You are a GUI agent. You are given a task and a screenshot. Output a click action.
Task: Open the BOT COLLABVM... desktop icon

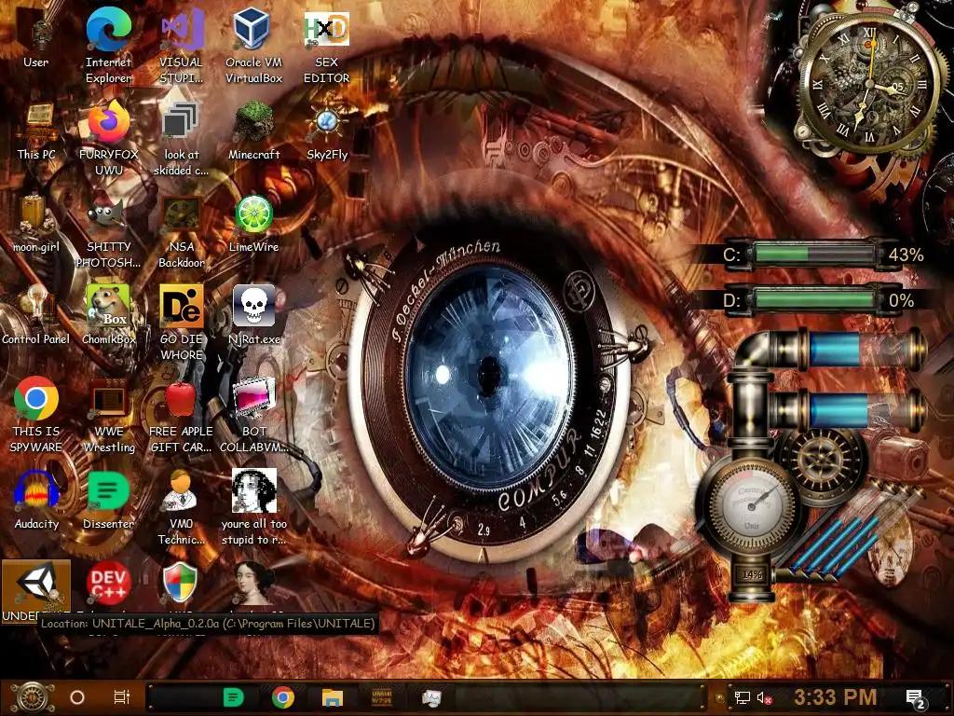coord(254,415)
